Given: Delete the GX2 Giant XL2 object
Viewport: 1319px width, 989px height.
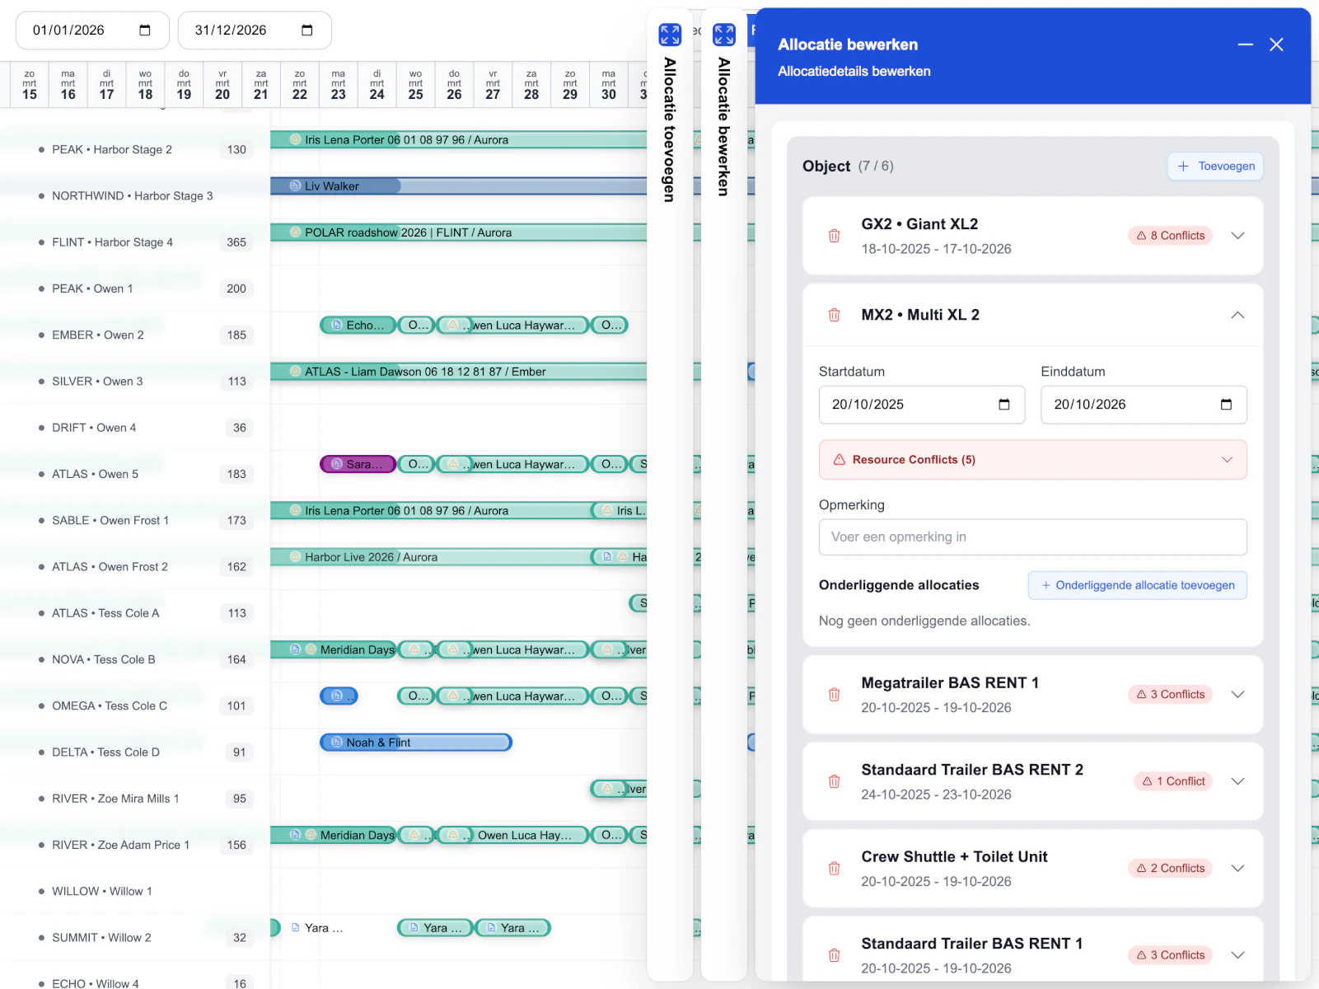Looking at the screenshot, I should [834, 236].
